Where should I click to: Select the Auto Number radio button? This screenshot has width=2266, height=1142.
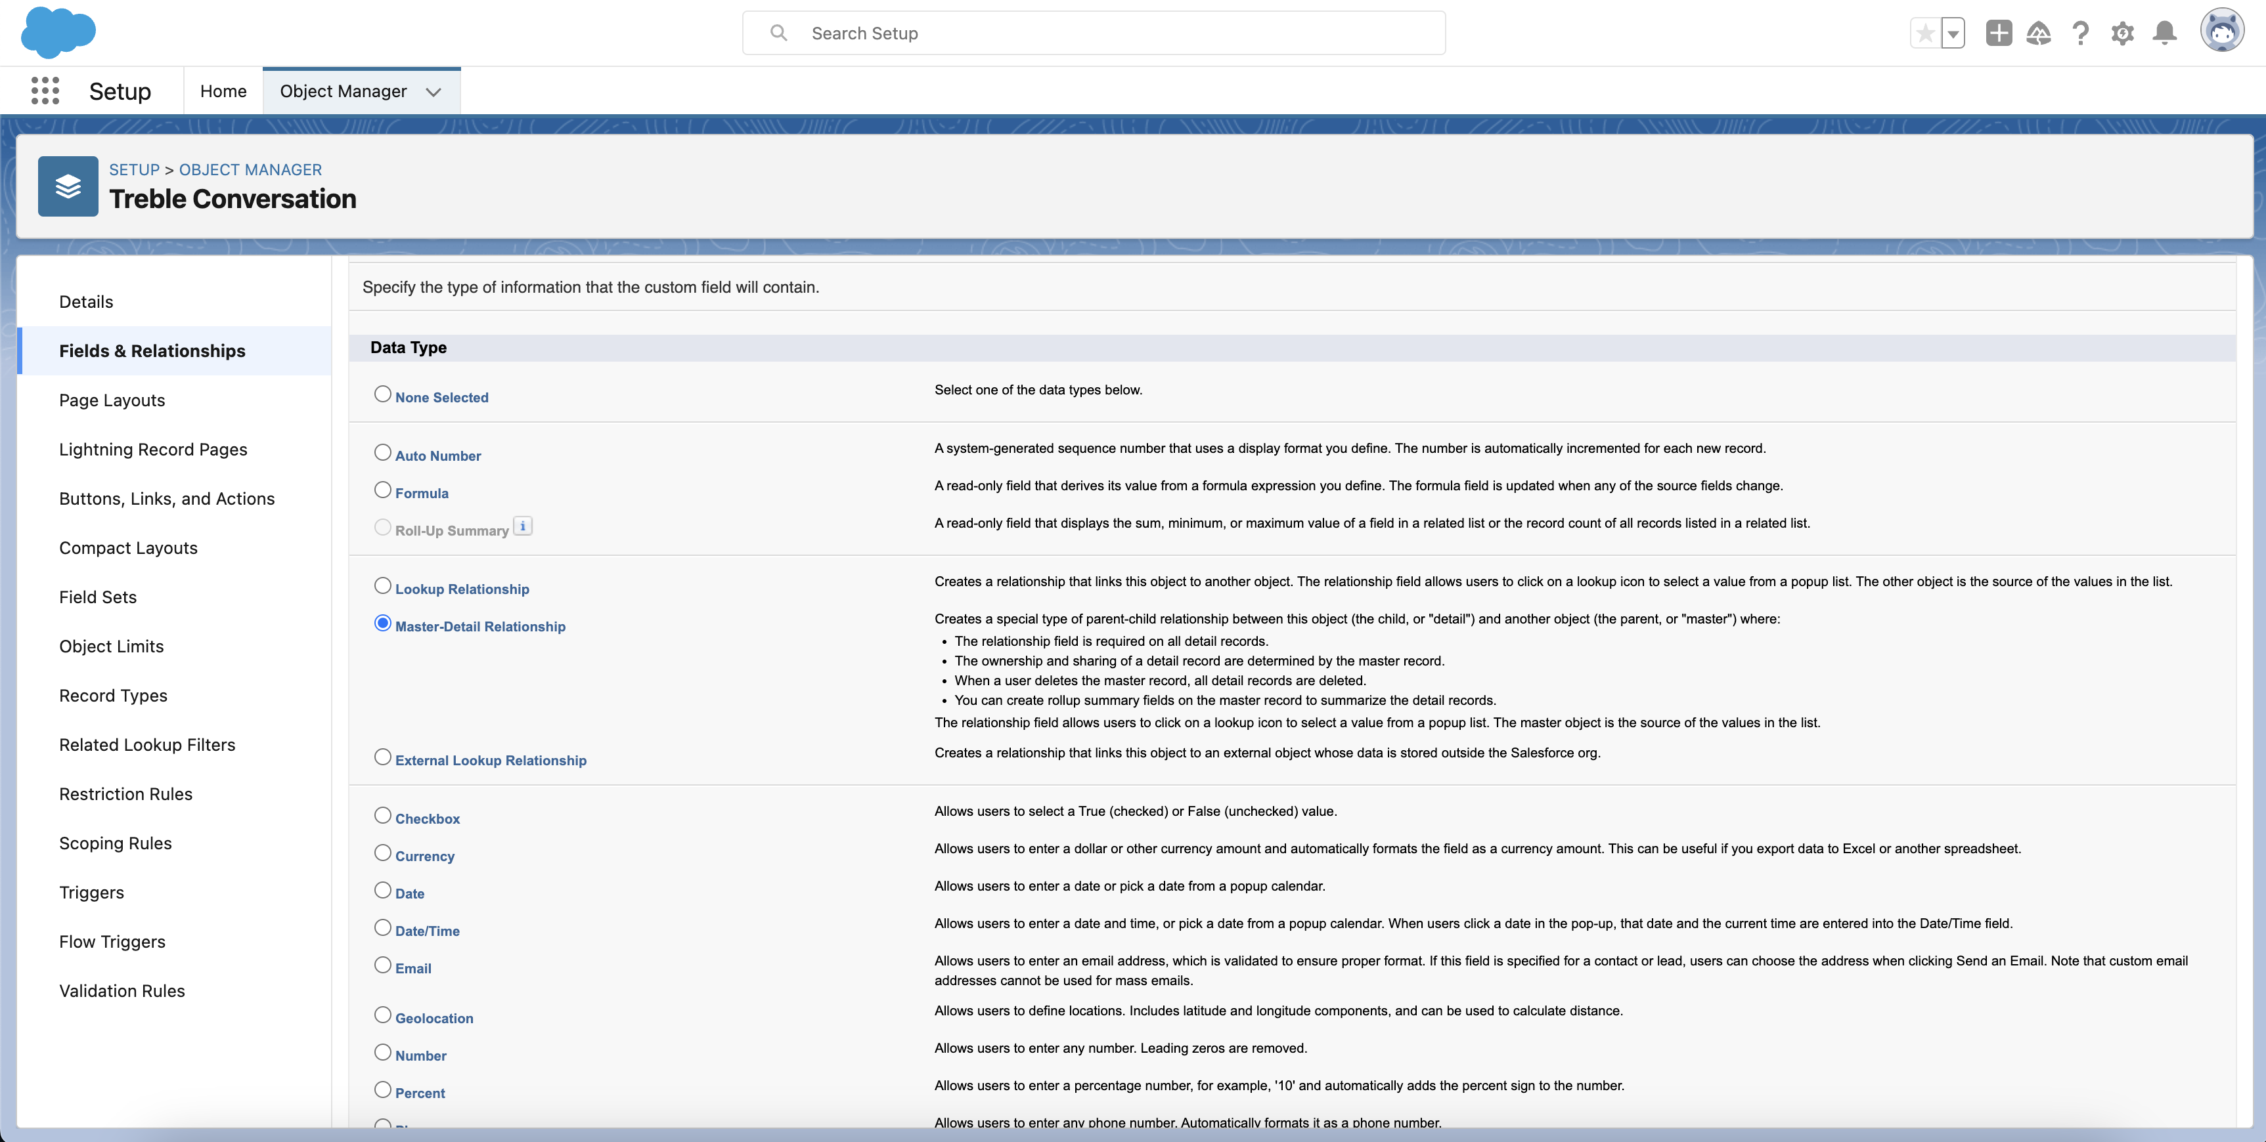[383, 452]
